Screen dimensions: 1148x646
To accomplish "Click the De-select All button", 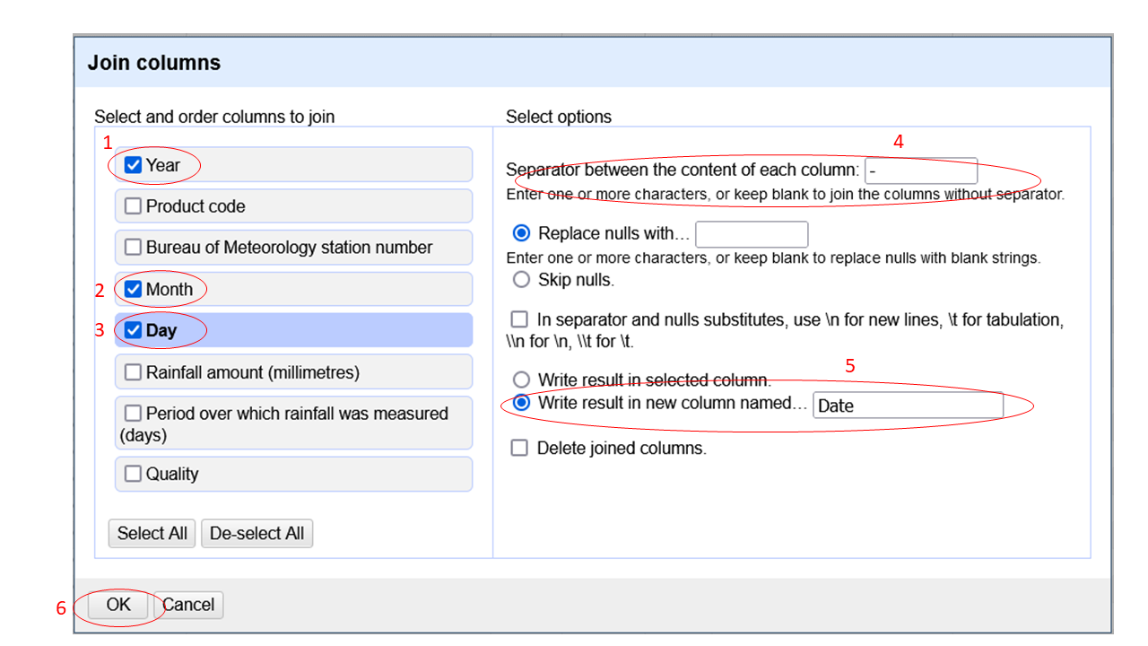I will 257,533.
